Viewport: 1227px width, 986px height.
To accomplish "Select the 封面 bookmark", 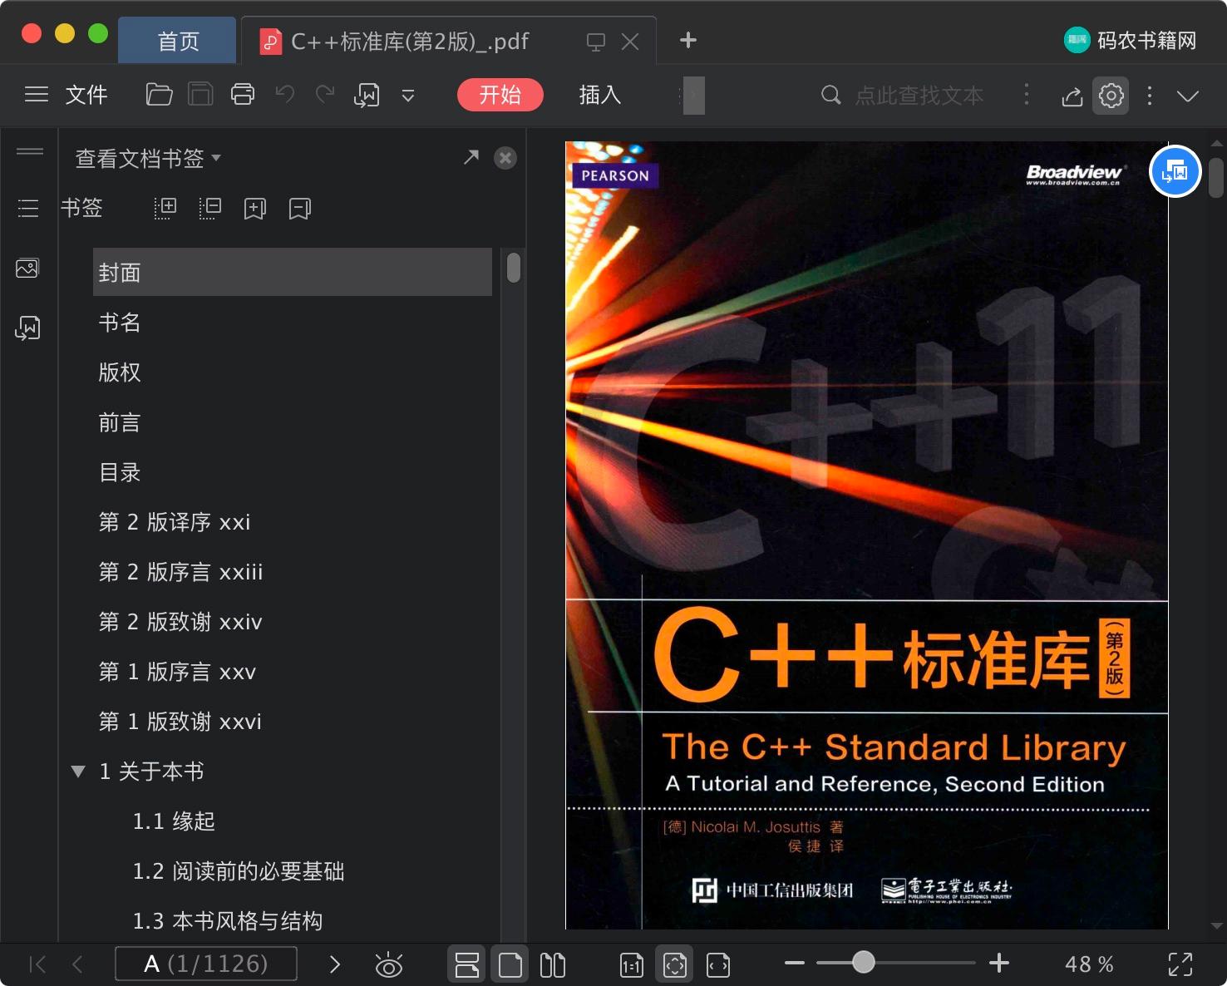I will [x=293, y=272].
